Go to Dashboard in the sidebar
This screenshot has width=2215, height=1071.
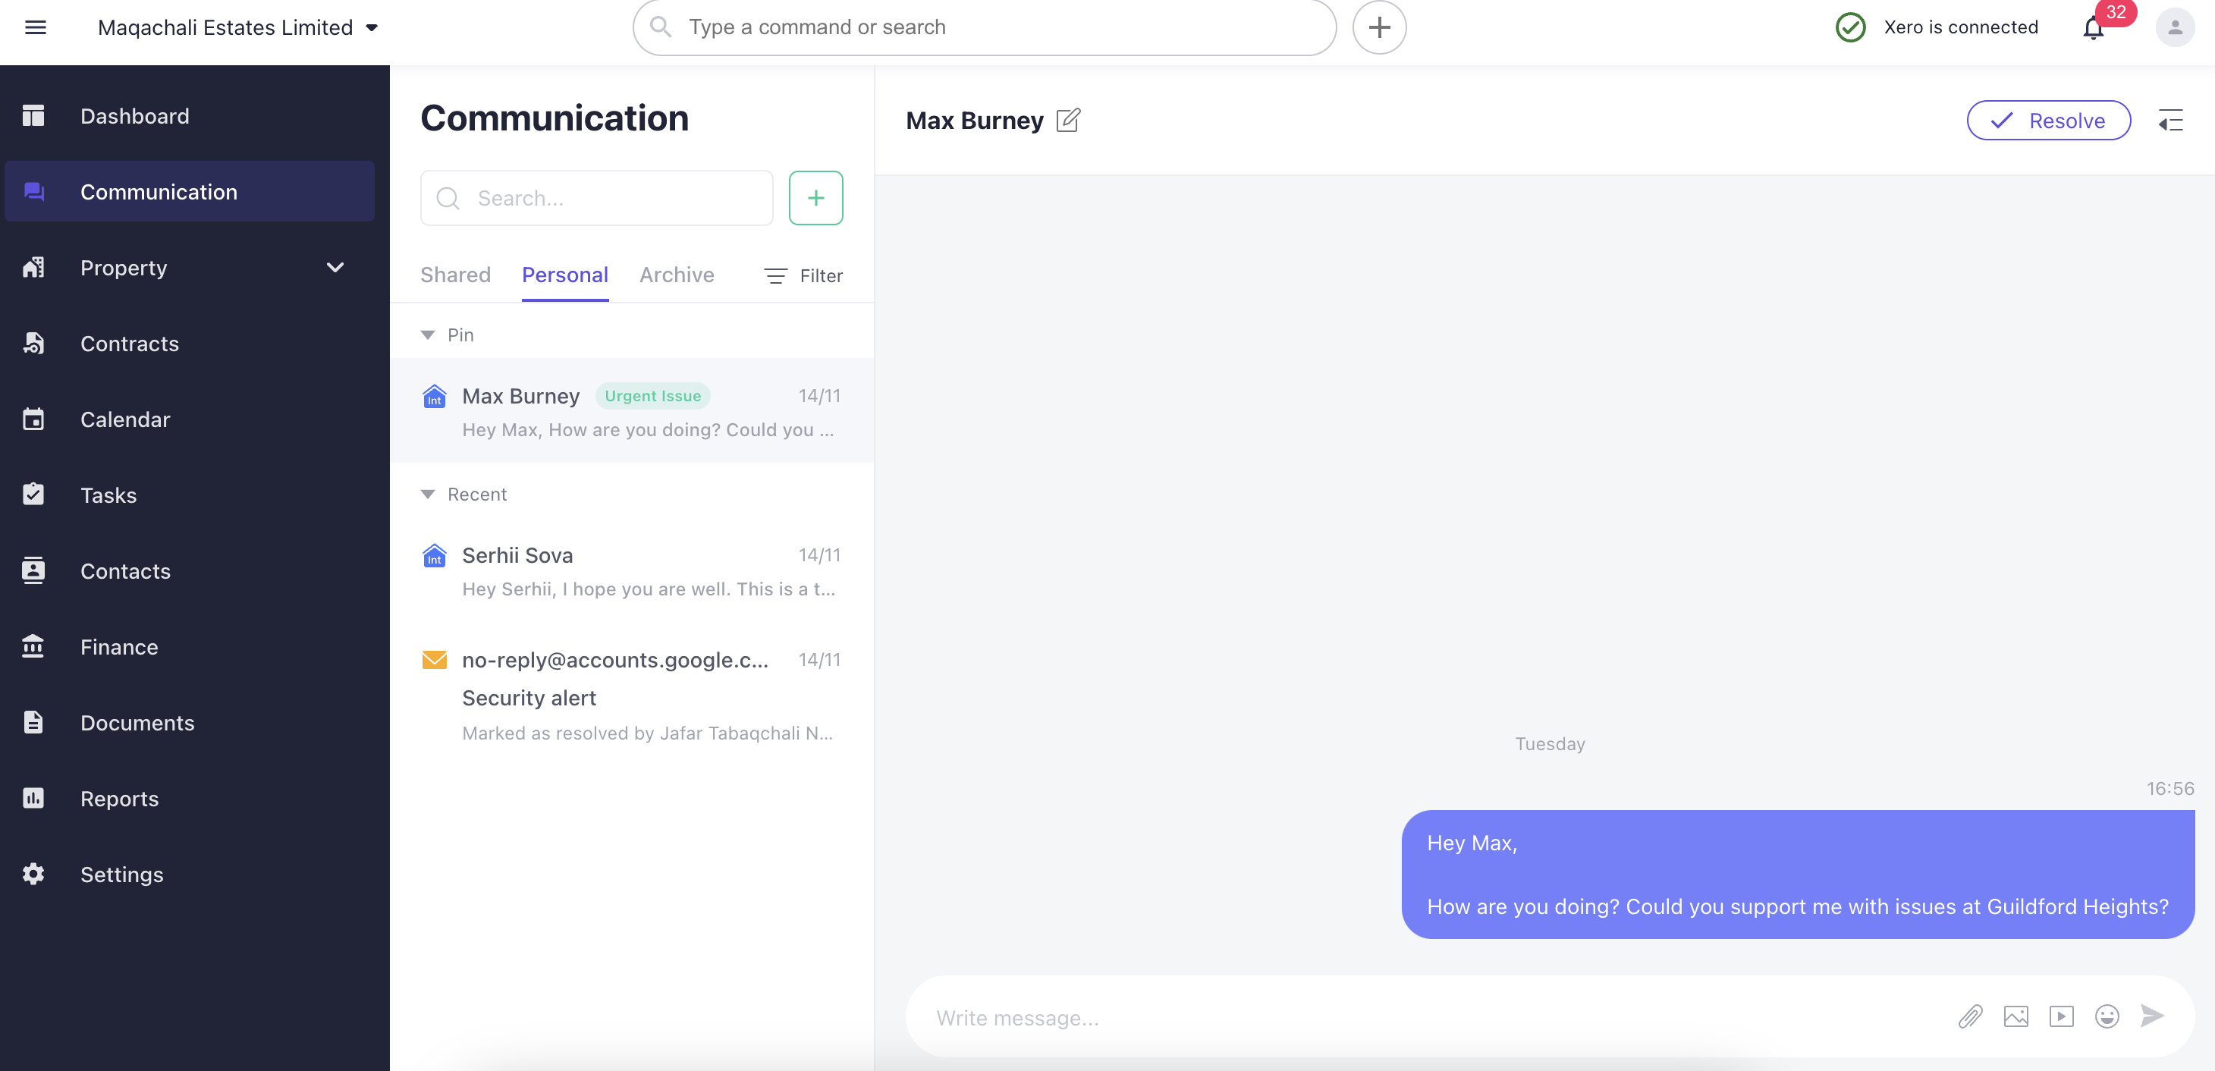click(189, 115)
